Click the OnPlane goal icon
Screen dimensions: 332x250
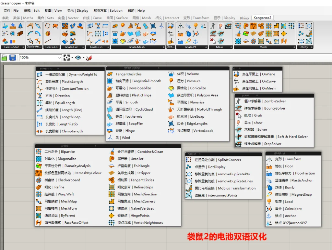point(236,74)
